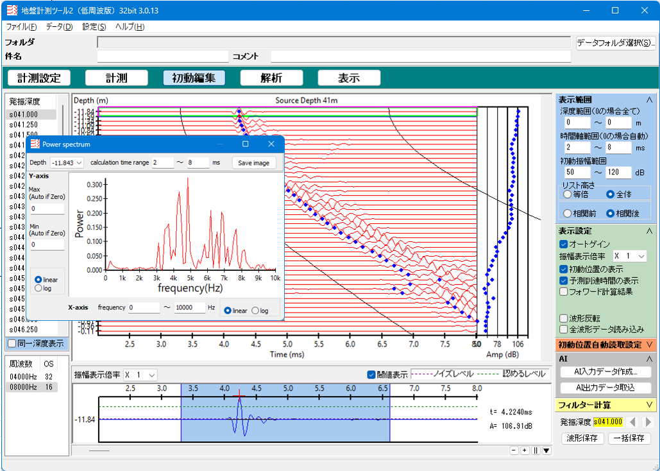The height and width of the screenshot is (471, 660).
Task: Click Save image in Power spectrum
Action: (253, 162)
